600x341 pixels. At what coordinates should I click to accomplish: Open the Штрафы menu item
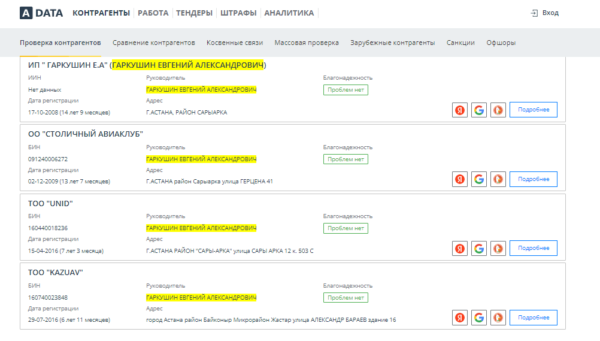pyautogui.click(x=238, y=13)
